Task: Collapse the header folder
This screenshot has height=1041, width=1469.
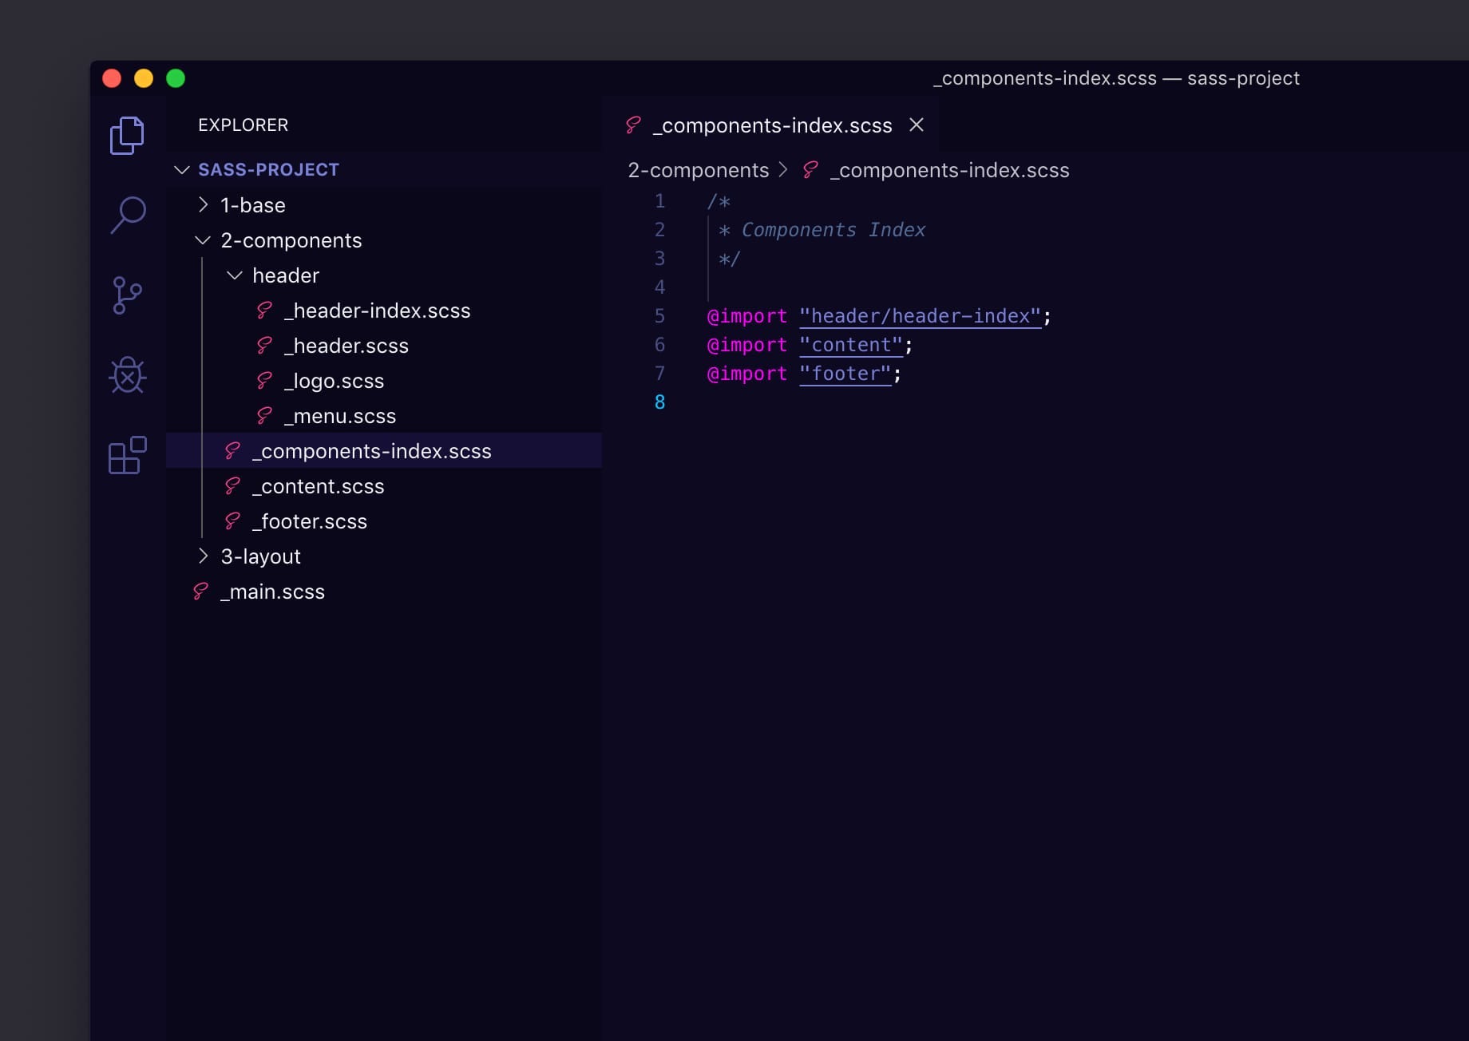Action: click(x=234, y=275)
